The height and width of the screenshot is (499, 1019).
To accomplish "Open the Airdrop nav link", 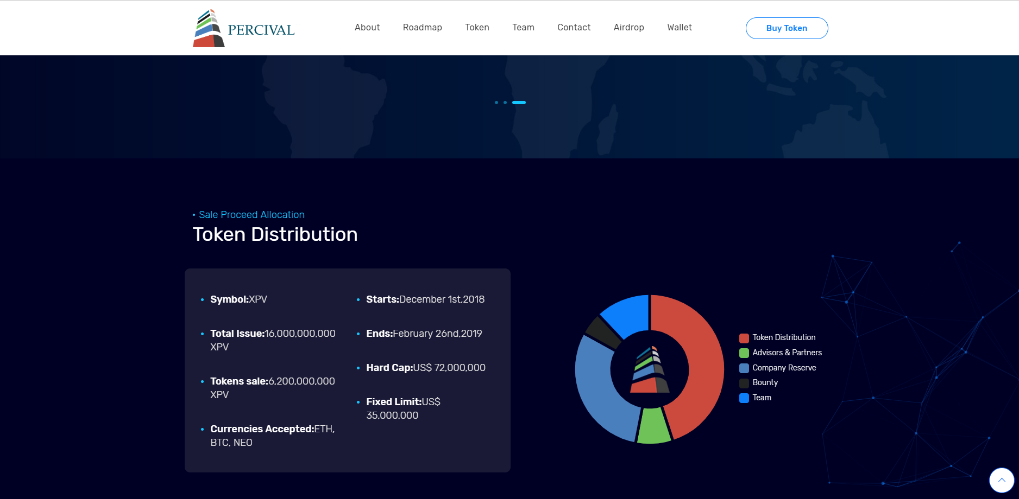I will (629, 27).
